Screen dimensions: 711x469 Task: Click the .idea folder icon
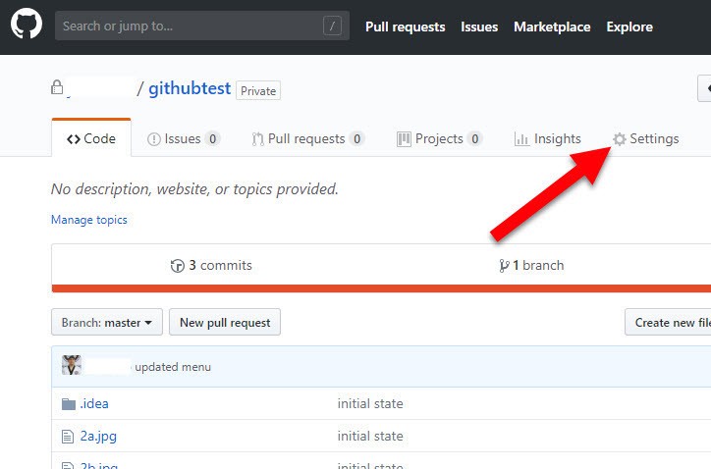(x=68, y=404)
